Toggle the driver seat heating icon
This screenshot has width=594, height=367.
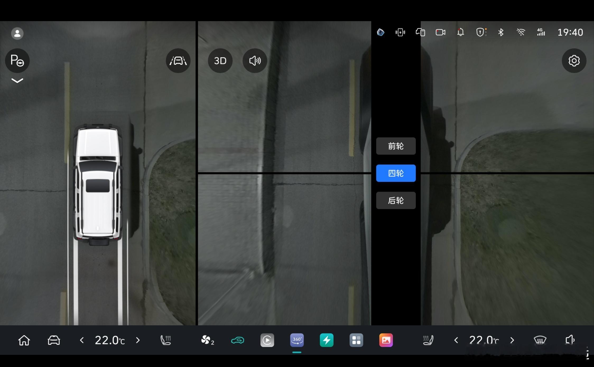coord(166,340)
